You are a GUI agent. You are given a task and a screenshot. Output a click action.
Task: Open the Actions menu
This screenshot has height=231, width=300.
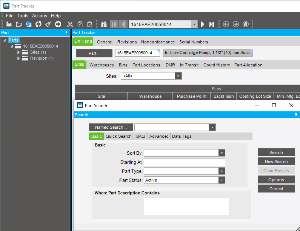[39, 16]
